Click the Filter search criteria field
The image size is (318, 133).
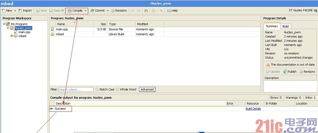pyautogui.click(x=76, y=90)
